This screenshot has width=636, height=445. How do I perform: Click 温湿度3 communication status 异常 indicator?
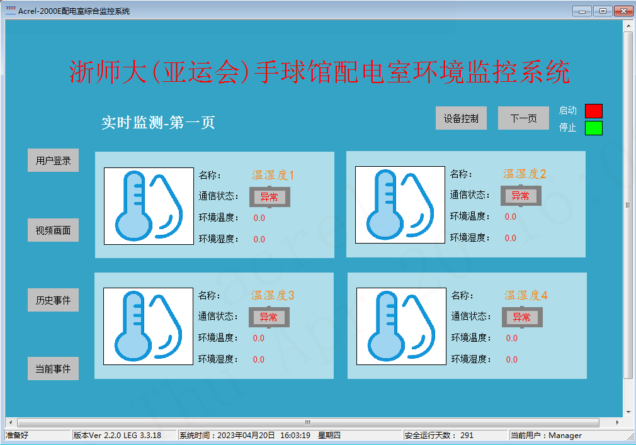[x=269, y=317]
